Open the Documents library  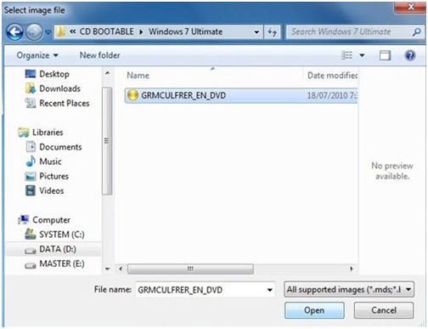60,147
